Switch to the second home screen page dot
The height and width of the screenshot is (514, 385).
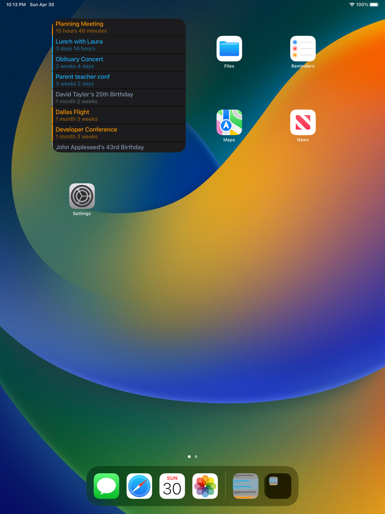(196, 457)
